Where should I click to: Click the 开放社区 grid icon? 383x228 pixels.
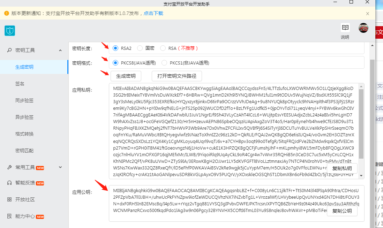(9, 199)
